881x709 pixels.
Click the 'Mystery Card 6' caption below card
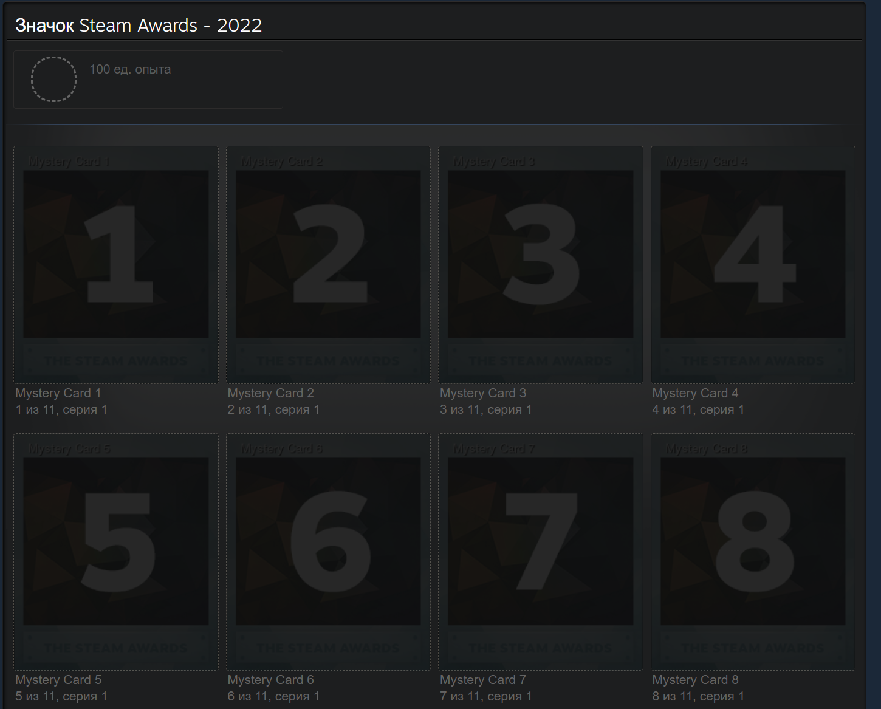(x=271, y=680)
